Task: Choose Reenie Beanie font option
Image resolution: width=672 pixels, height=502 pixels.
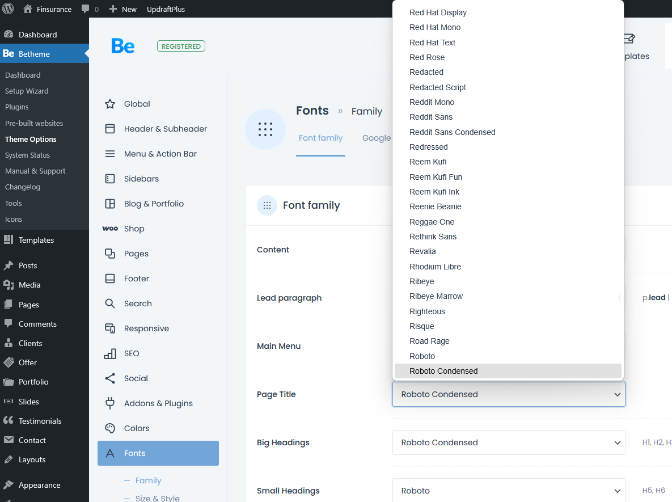Action: 508,206
